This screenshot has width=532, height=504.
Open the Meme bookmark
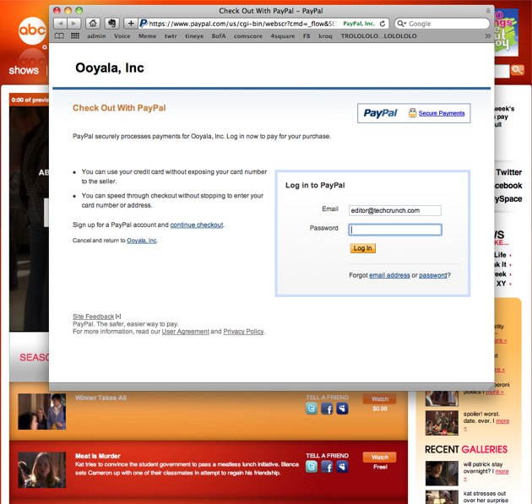tap(147, 36)
